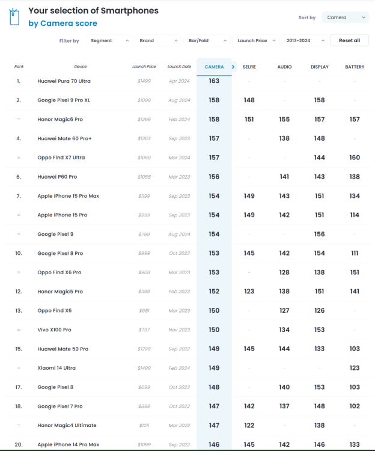Screen dimensions: 375x451
Task: Expand the Segment filter
Action: pyautogui.click(x=108, y=41)
